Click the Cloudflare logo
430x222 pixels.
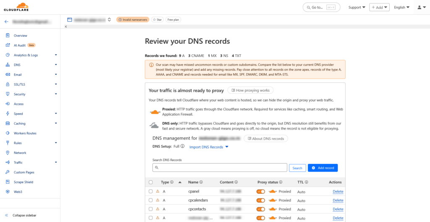click(16, 7)
